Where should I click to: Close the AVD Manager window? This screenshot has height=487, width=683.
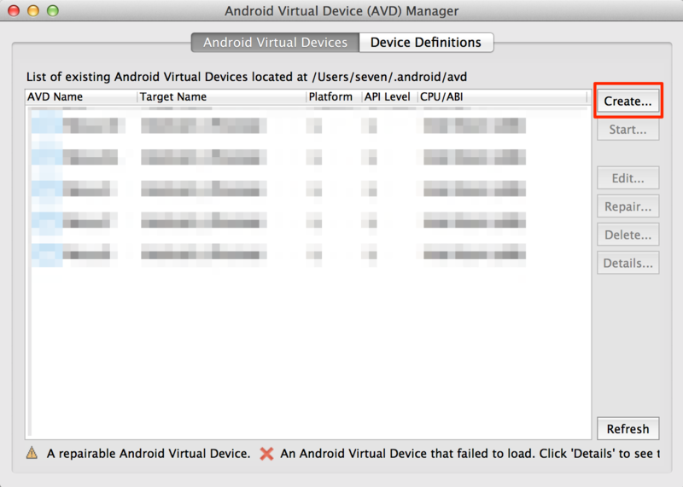click(14, 10)
